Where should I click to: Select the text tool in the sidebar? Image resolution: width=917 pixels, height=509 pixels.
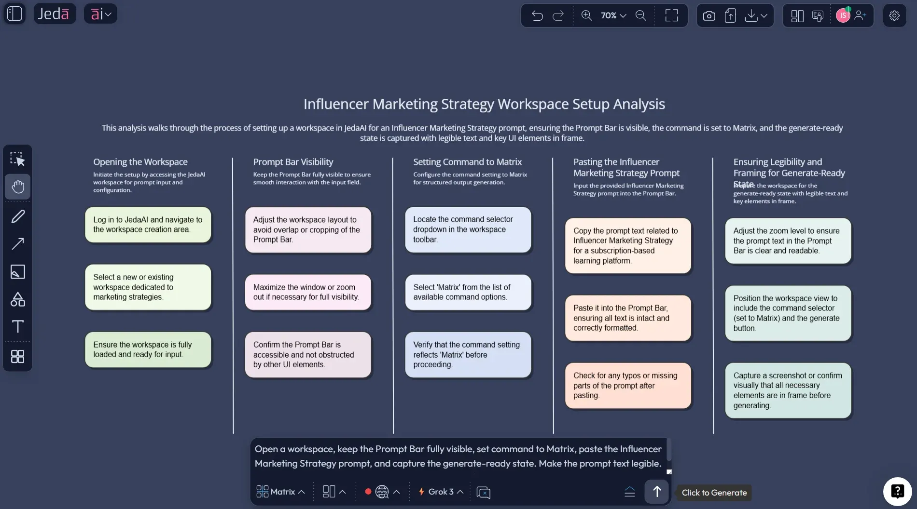pyautogui.click(x=17, y=327)
